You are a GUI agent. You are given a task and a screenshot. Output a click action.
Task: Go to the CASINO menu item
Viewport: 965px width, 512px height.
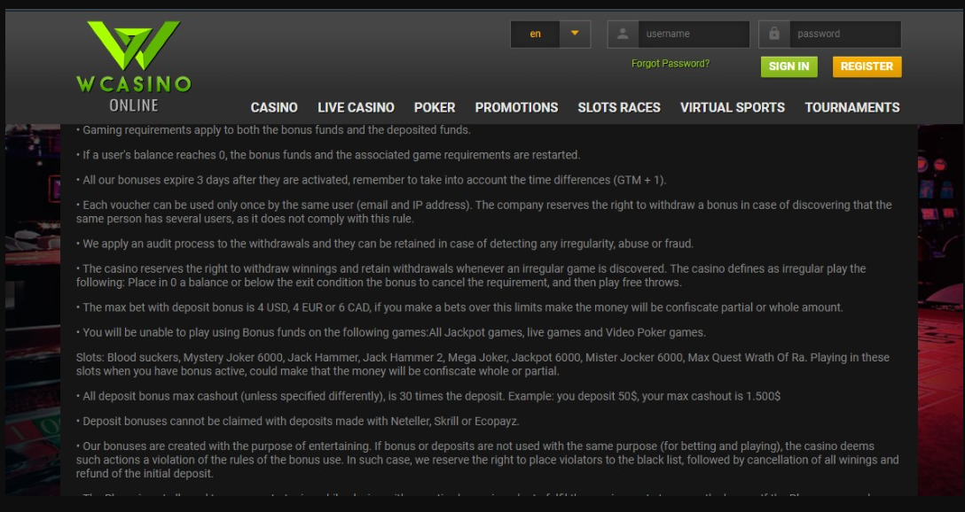click(274, 107)
